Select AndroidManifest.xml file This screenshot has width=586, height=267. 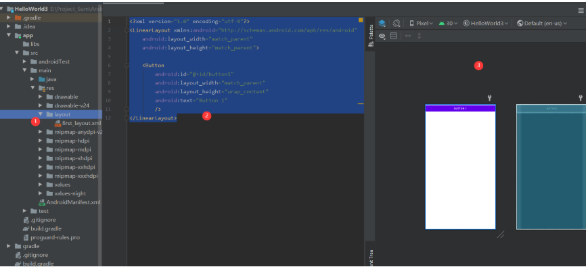[70, 202]
